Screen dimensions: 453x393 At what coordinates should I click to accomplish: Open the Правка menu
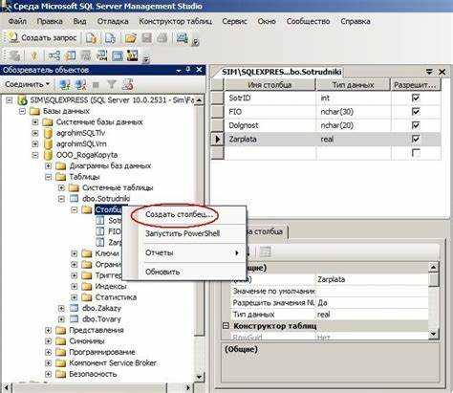50,21
